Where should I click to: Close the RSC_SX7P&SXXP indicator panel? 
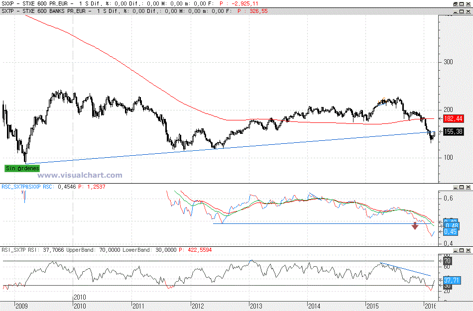tap(468, 187)
